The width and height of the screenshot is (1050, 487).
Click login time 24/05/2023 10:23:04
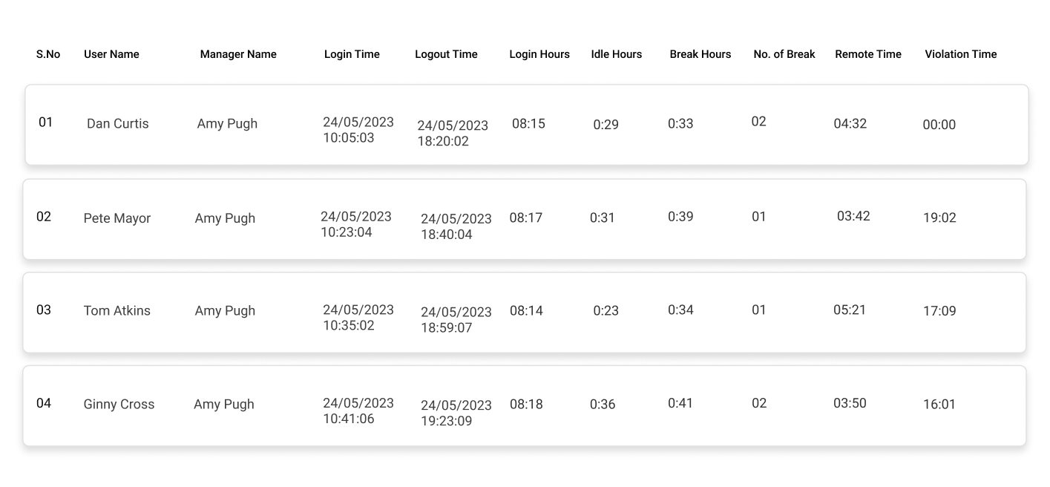click(x=356, y=224)
